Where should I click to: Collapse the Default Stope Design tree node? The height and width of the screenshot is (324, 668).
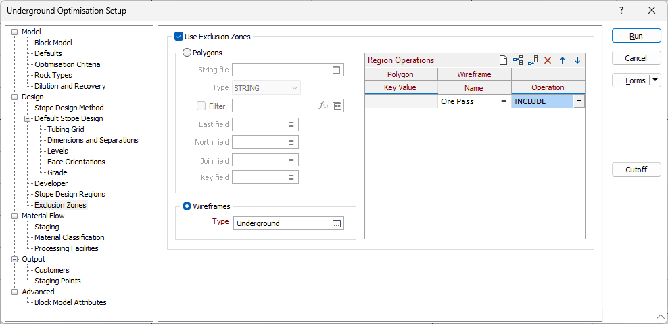(28, 118)
